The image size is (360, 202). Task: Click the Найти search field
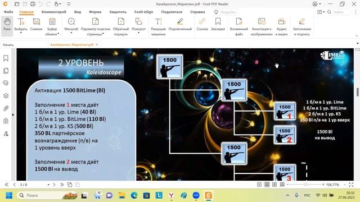click(x=339, y=12)
